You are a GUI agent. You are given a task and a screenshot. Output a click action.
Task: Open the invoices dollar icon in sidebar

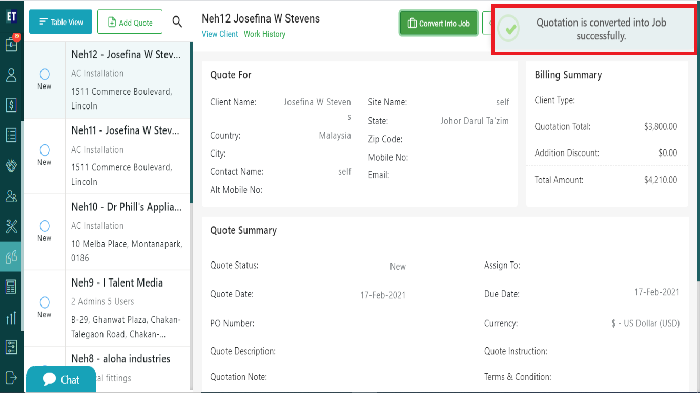(x=11, y=105)
